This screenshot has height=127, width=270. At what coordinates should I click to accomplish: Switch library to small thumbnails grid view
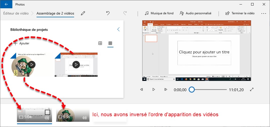click(x=110, y=43)
